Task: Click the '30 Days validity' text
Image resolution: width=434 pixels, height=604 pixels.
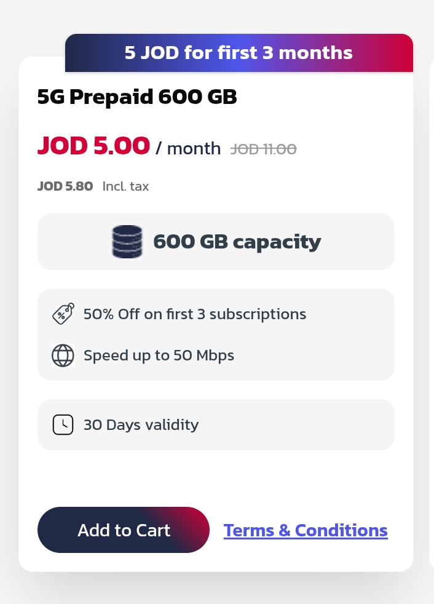Action: tap(141, 425)
